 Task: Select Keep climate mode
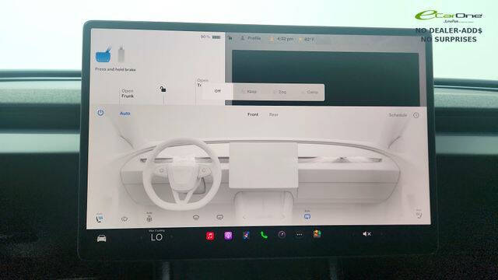[x=249, y=92]
